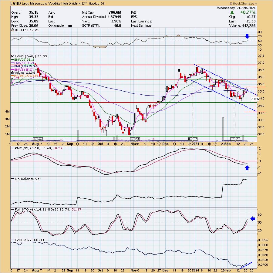Screen dimensions: 273x273
Task: Click the 0.3646 dividend marker
Action: (x=38, y=139)
